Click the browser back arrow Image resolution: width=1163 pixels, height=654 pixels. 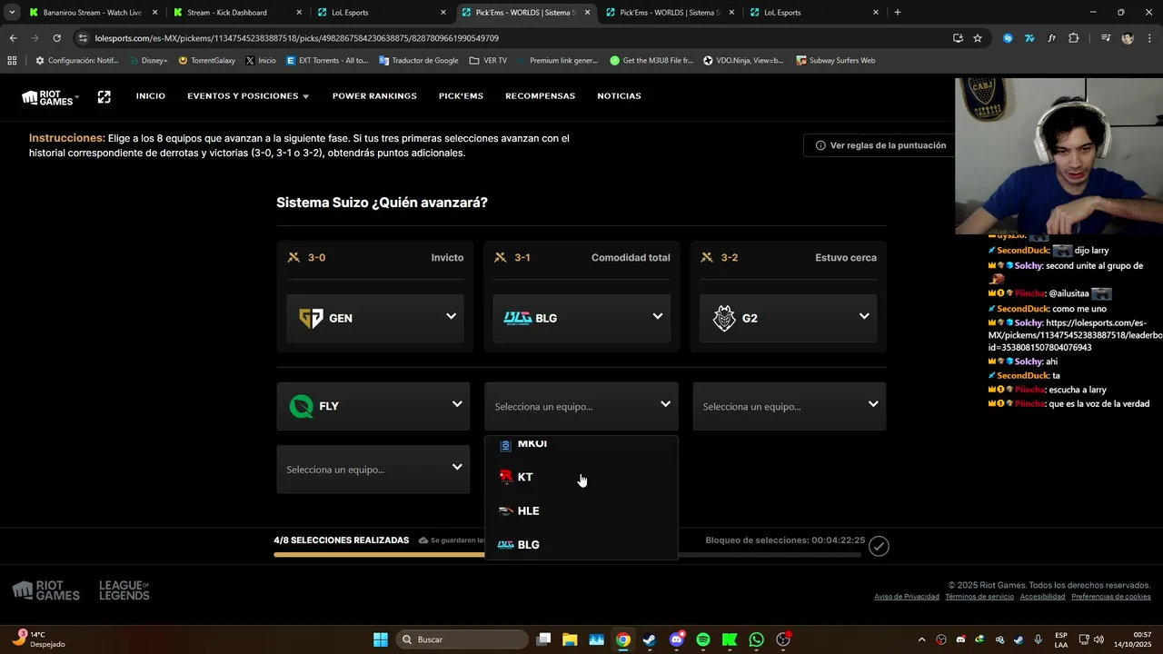(x=13, y=38)
